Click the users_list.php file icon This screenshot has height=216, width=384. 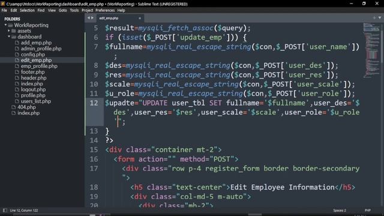(x=17, y=101)
